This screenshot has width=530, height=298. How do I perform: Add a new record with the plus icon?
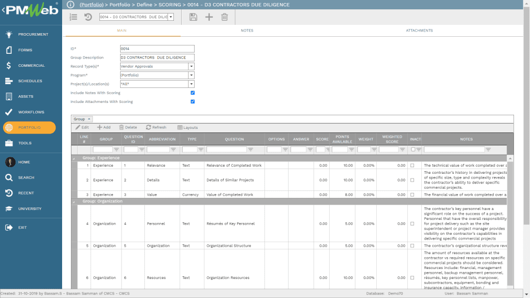pyautogui.click(x=209, y=17)
